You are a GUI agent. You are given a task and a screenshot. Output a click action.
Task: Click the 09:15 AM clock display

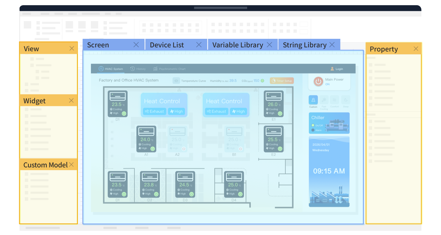(x=329, y=171)
